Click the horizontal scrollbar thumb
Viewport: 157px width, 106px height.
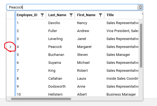pos(41,99)
